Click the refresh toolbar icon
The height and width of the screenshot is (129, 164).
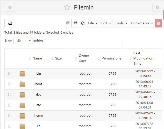pyautogui.click(x=82, y=23)
